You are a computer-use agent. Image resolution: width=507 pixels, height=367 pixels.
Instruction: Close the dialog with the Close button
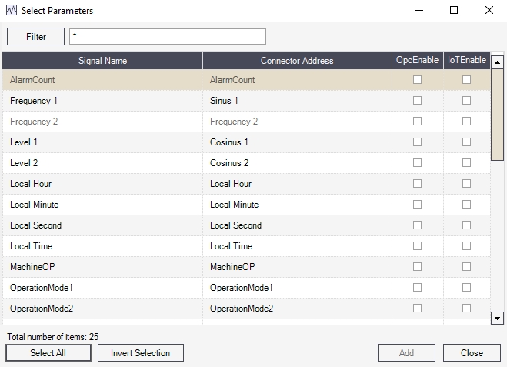pos(472,353)
